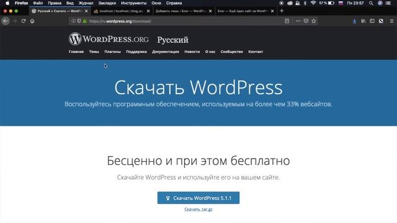Open the Firefox application menu

coord(21,3)
